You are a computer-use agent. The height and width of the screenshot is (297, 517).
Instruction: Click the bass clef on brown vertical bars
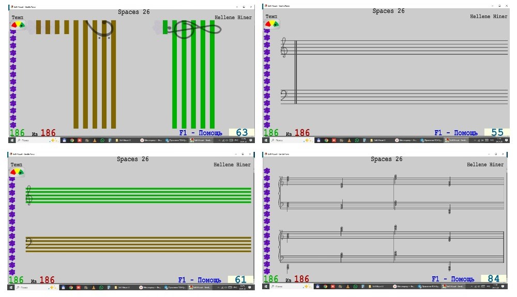point(101,30)
